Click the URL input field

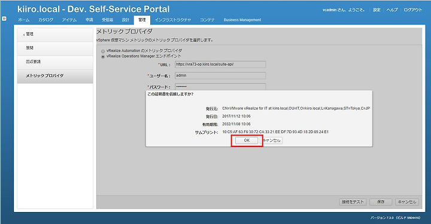(220, 65)
